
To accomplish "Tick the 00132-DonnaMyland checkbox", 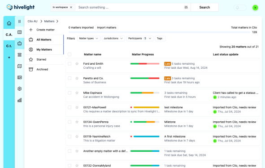I will [x=70, y=166].
